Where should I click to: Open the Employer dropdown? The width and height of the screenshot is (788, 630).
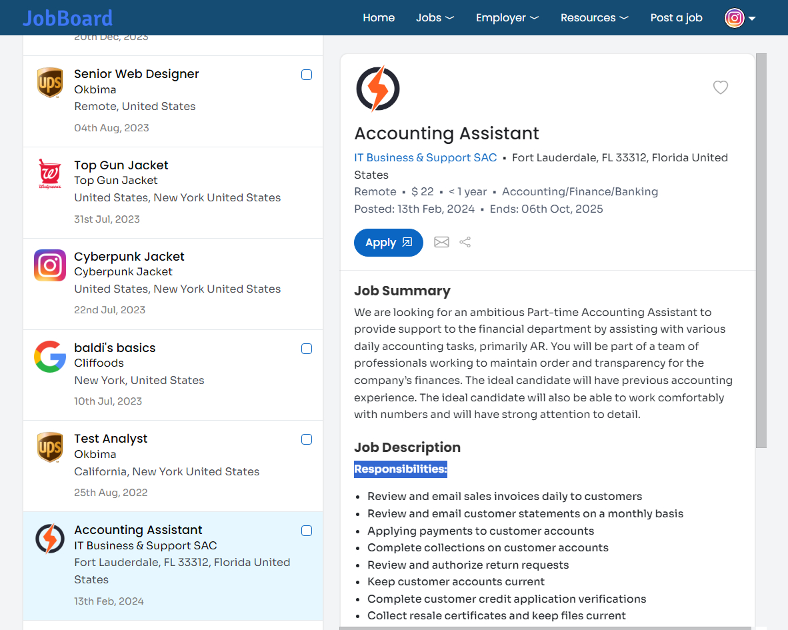coord(507,18)
